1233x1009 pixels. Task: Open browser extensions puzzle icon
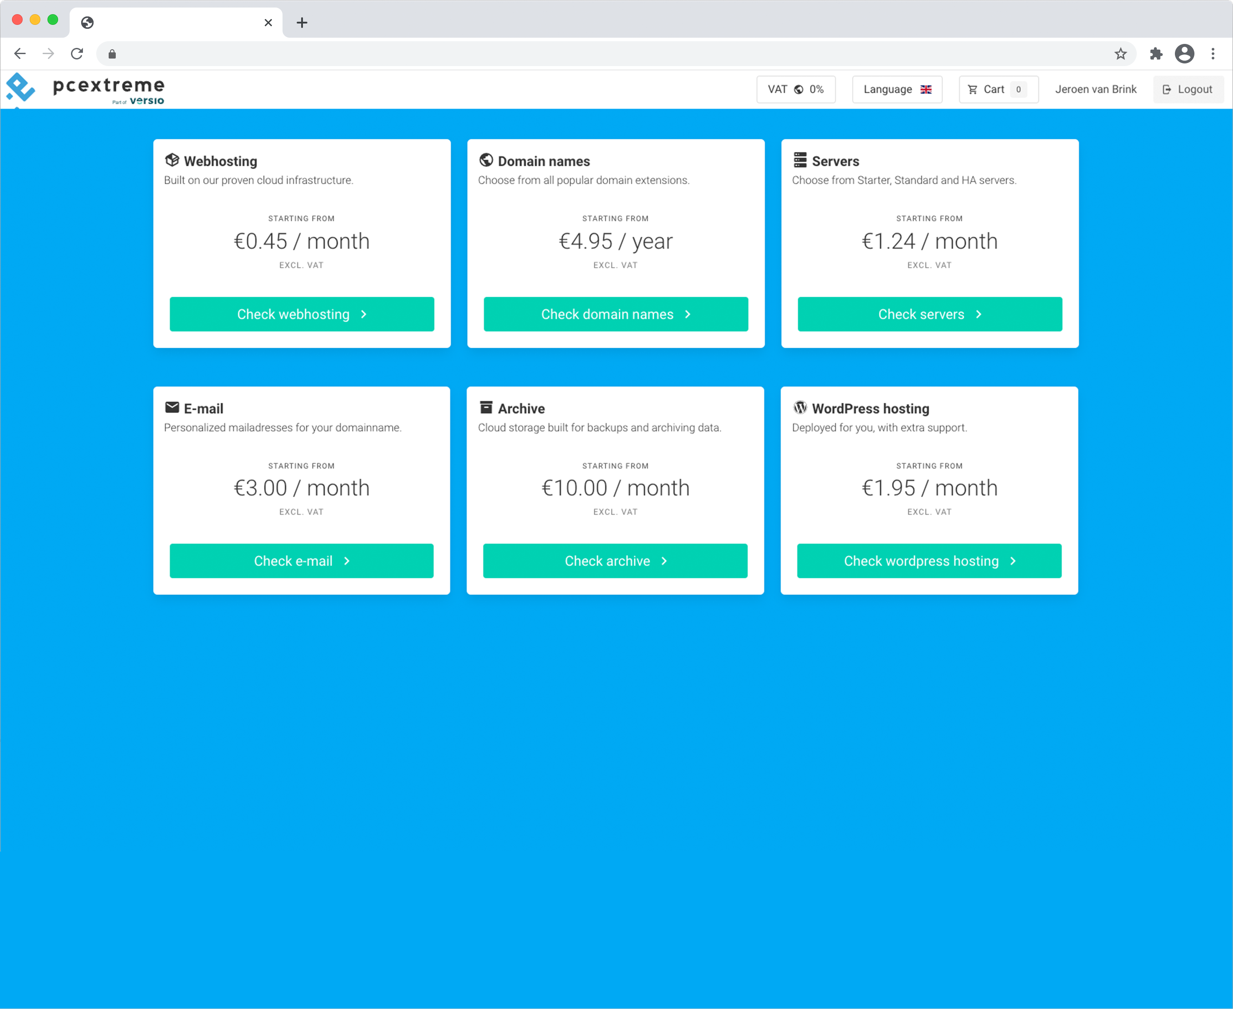(x=1156, y=54)
